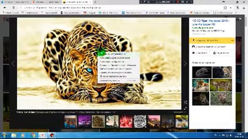Click the downloads icon in browser toolbar

244,8
